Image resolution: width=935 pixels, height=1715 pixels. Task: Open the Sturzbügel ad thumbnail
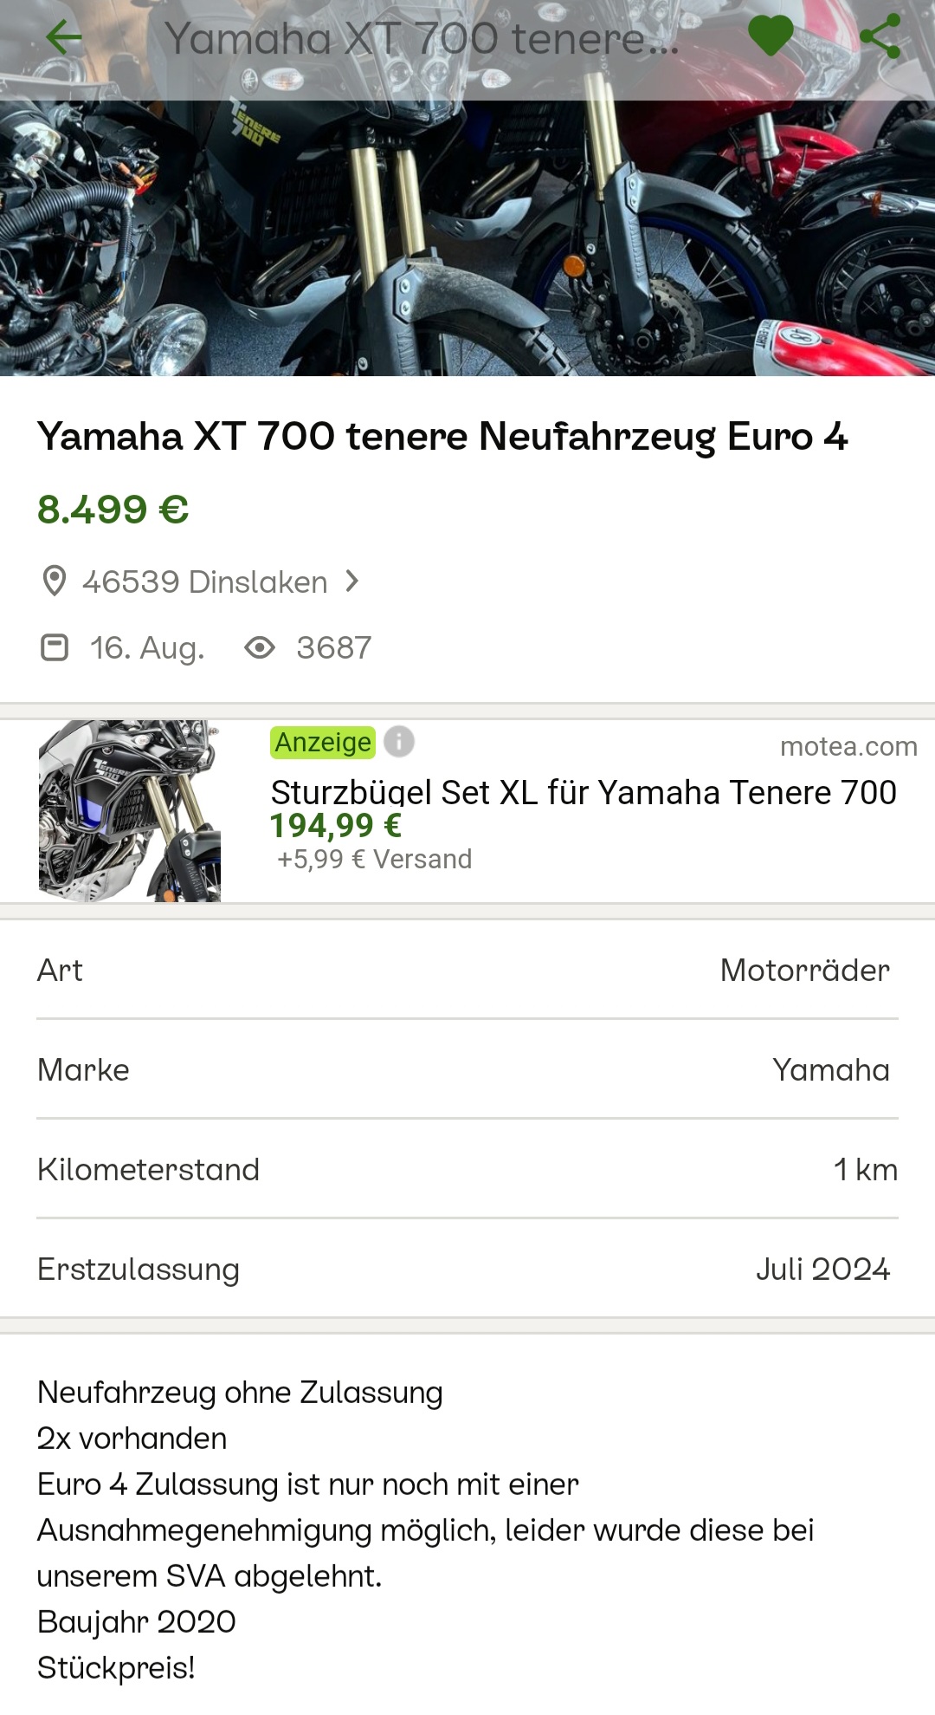130,811
